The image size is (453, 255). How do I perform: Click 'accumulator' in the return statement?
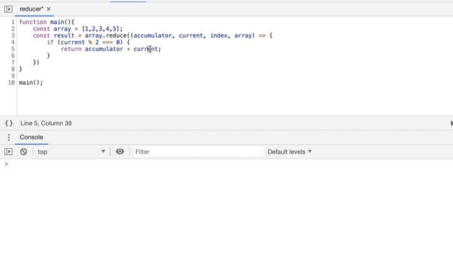104,49
